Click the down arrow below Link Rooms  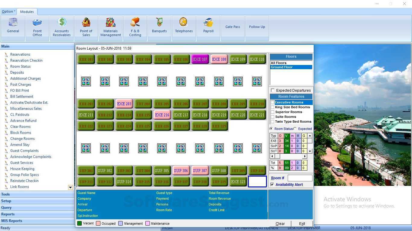coord(70,187)
